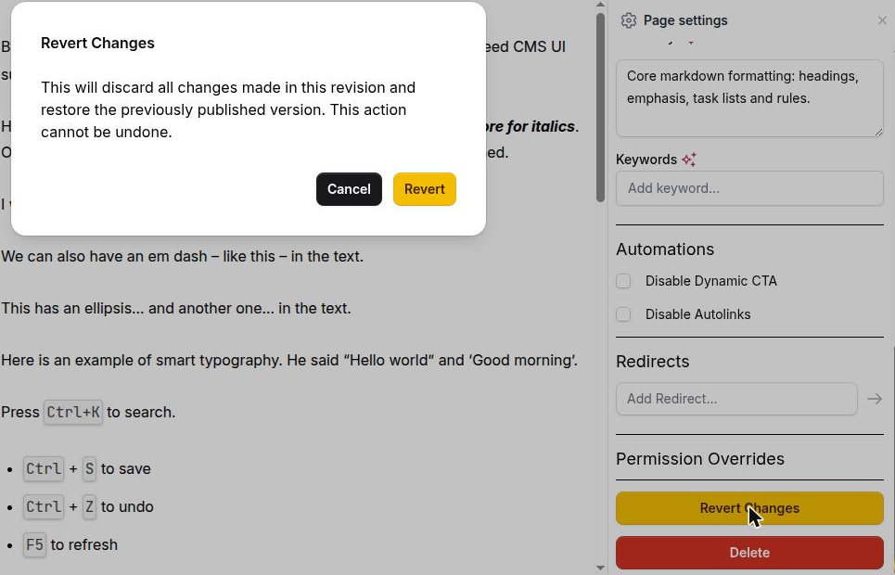Click the smart typography example sentence

[289, 361]
